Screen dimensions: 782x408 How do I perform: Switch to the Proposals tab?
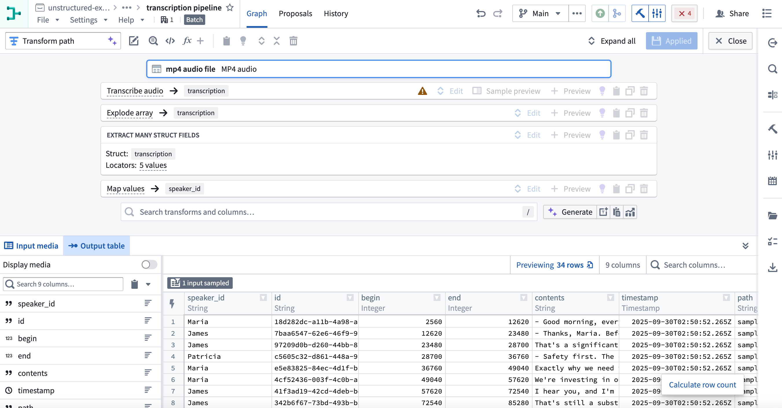point(295,13)
